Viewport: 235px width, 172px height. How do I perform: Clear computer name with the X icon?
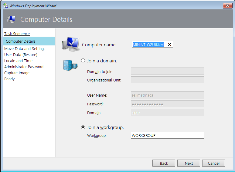point(169,45)
